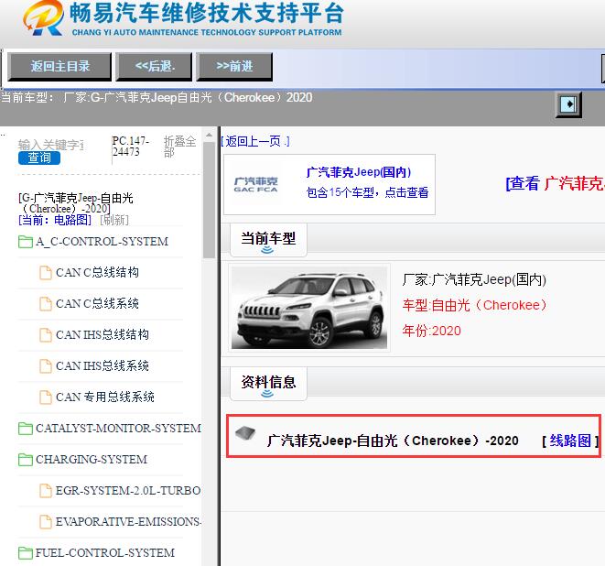
Task: Click the gray book icon beside 广汽菲克Jeep-自由光
Action: click(x=245, y=433)
